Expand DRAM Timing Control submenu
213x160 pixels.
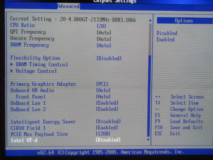42,64
